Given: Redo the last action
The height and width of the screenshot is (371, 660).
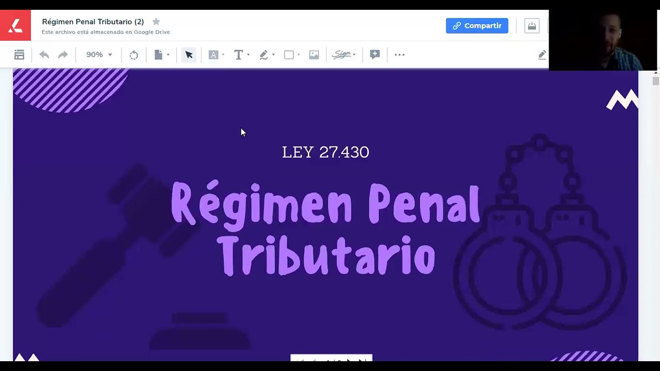Looking at the screenshot, I should [x=63, y=55].
